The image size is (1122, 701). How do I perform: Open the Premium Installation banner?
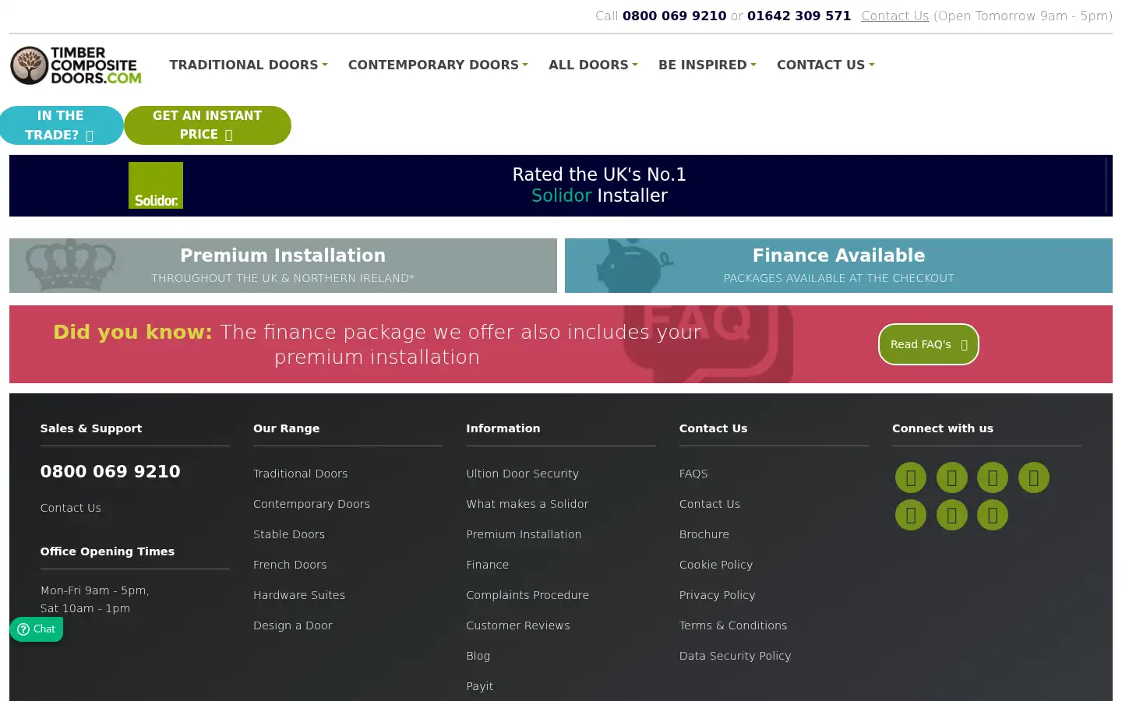pos(283,266)
